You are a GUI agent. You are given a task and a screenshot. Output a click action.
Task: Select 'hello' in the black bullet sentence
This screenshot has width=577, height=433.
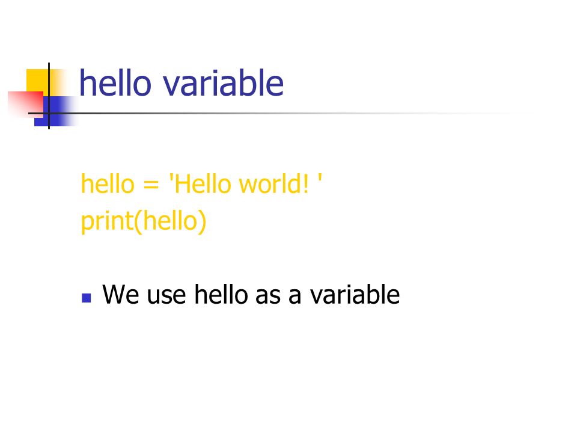click(x=221, y=294)
